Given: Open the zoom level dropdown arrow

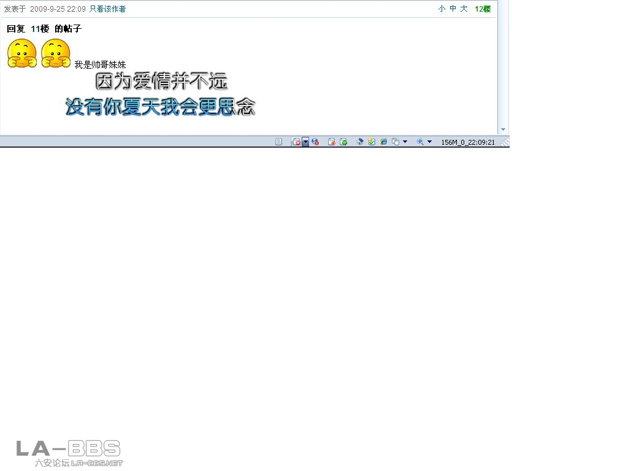Looking at the screenshot, I should (429, 142).
